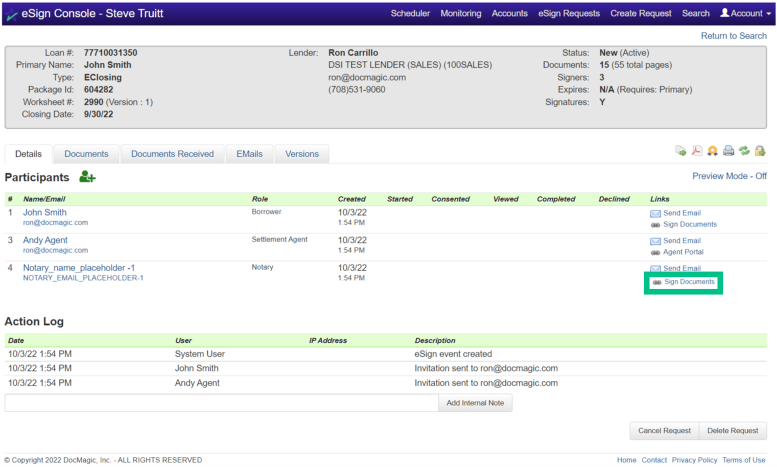Open the Home footer link
777x467 pixels.
point(626,460)
